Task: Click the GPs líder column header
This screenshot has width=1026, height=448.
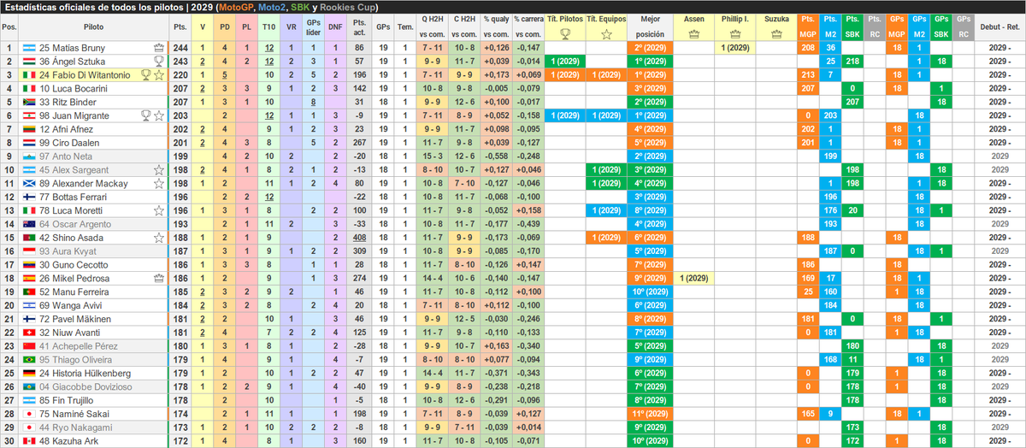Action: [314, 27]
